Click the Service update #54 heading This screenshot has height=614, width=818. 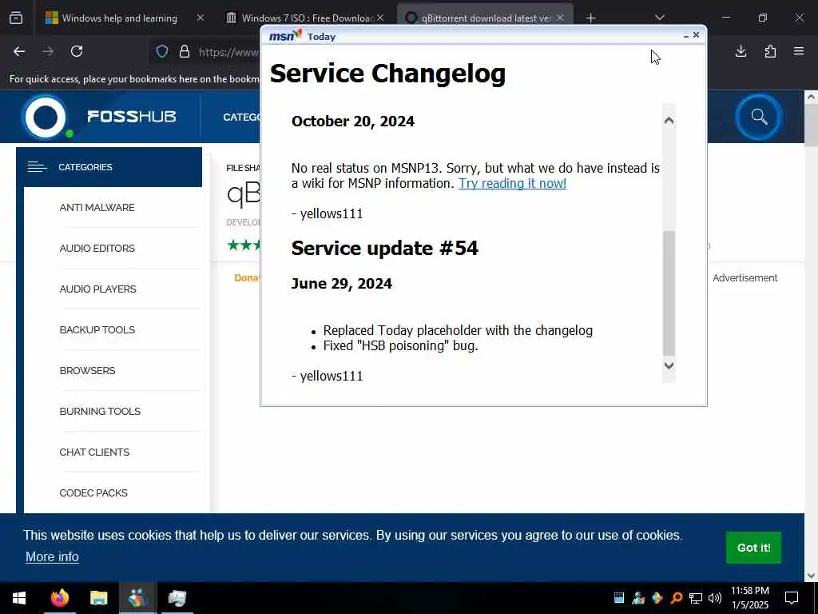[x=384, y=248]
